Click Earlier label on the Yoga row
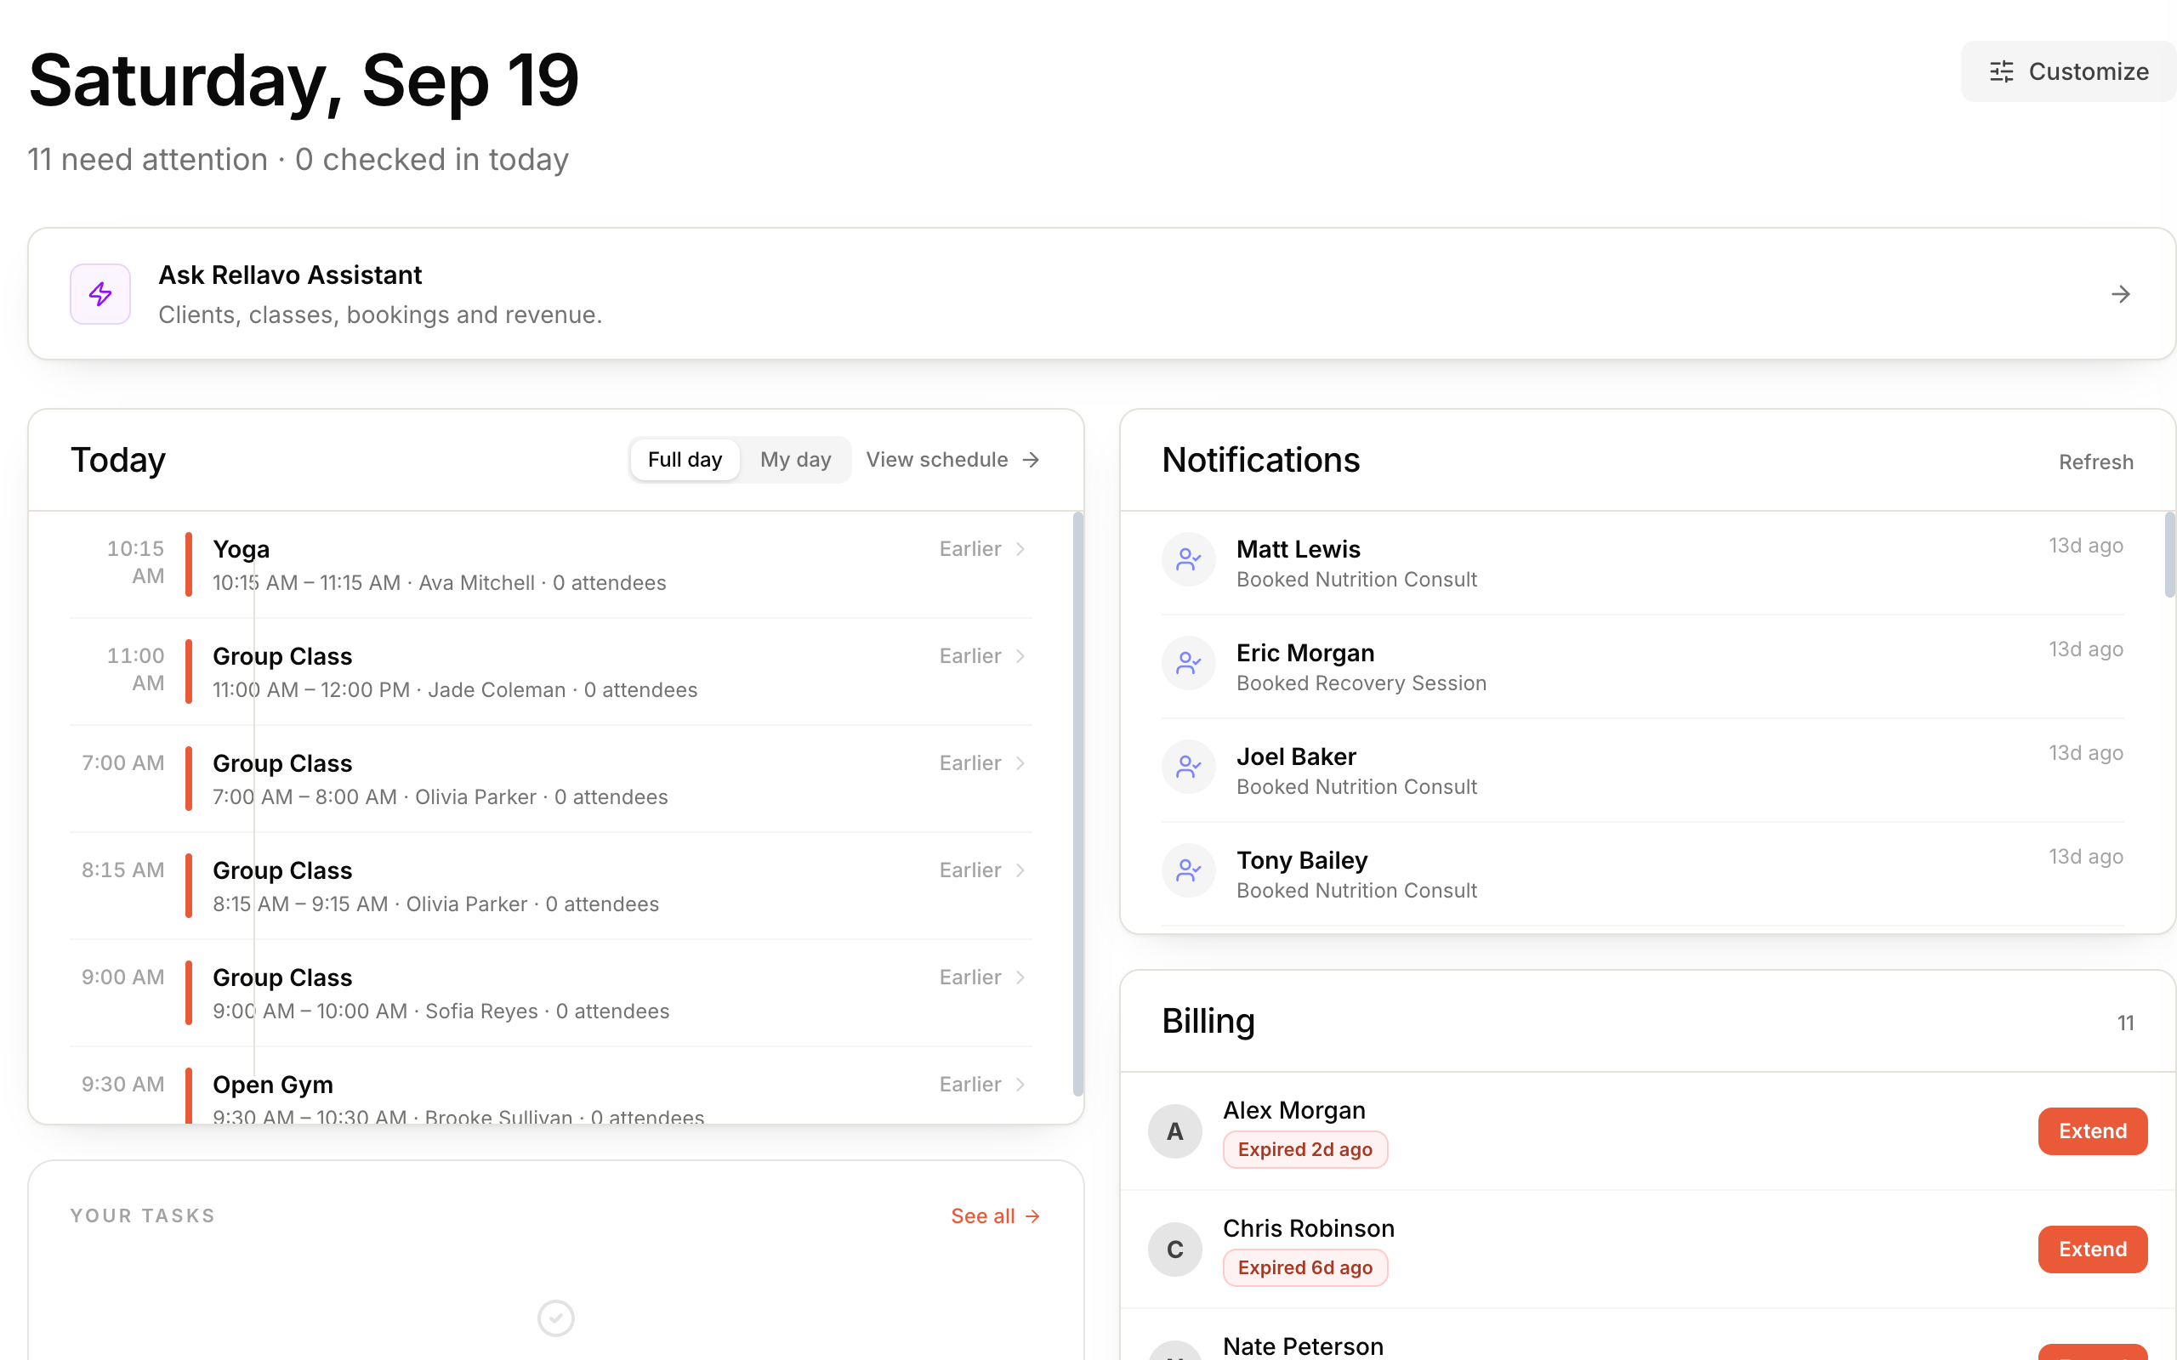Screen dimensions: 2177x1360 tap(969, 549)
